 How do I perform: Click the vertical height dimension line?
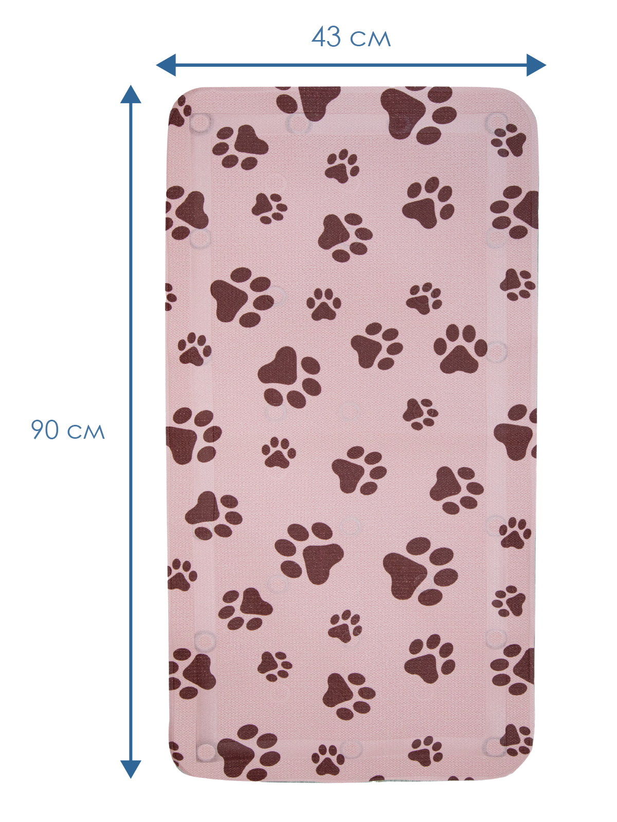[x=131, y=432]
